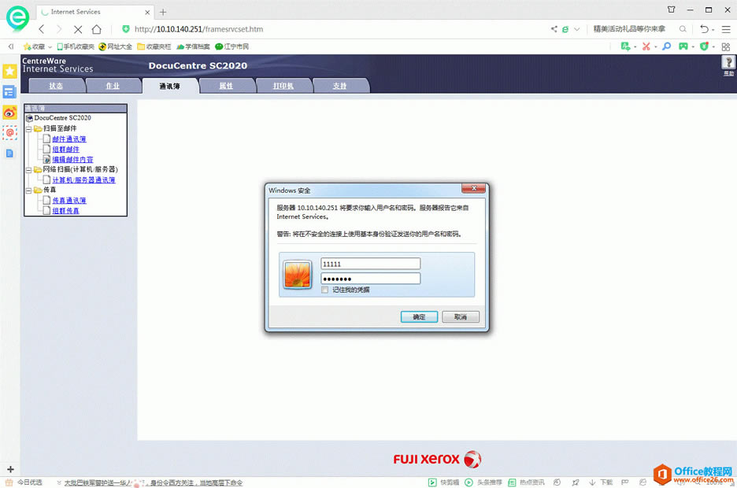Open 收藏夹栏 bookmark folder
Screen dimensions: 737x488
coord(154,46)
